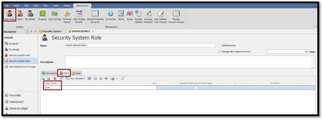Click the password days input field
323x120 pixels.
tap(288, 52)
